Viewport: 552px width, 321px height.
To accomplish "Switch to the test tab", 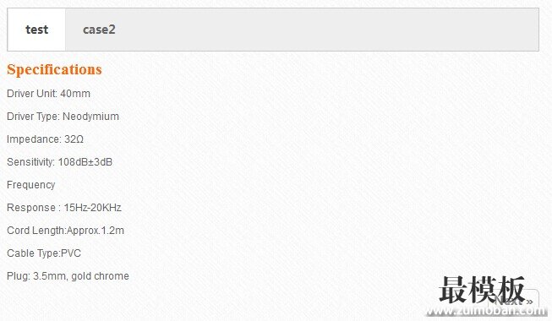I will point(36,30).
